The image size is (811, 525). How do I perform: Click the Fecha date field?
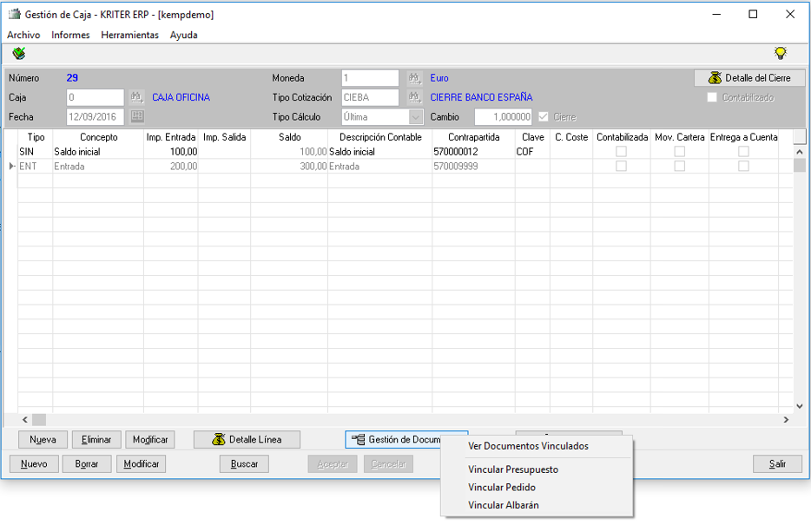(96, 117)
